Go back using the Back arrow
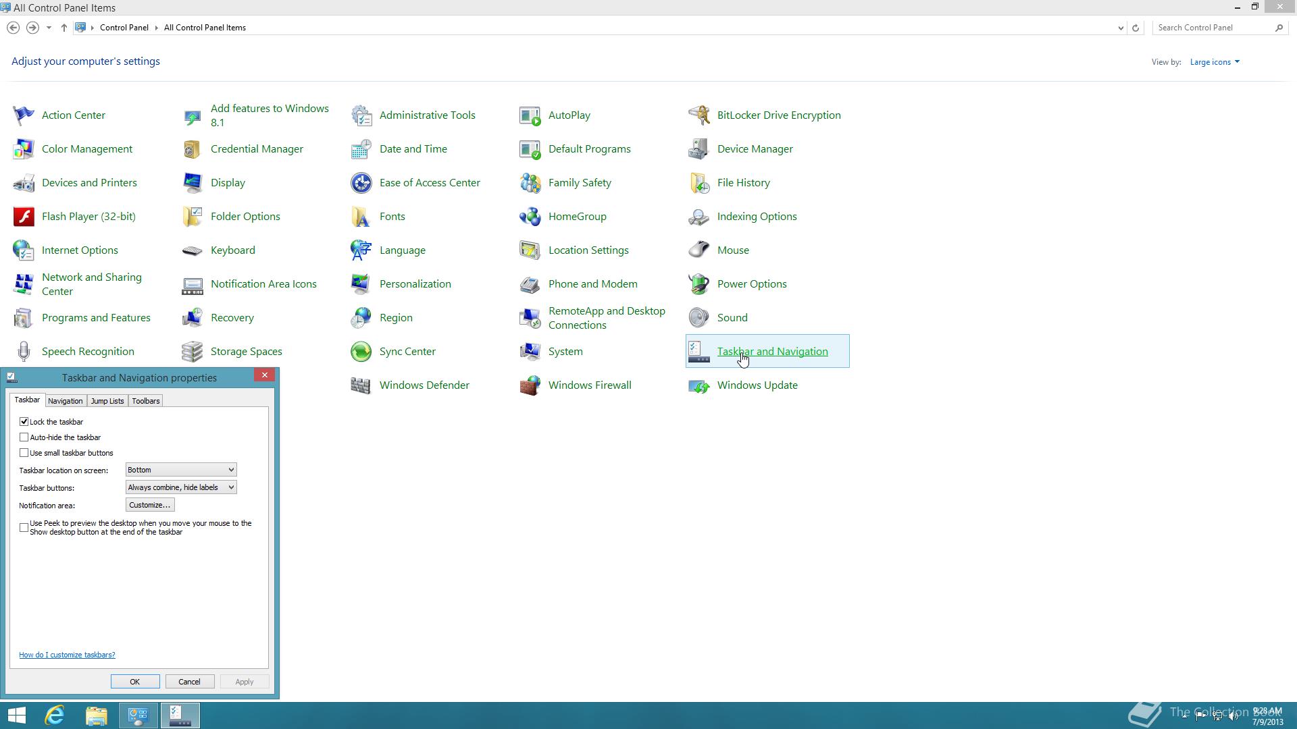 tap(13, 28)
